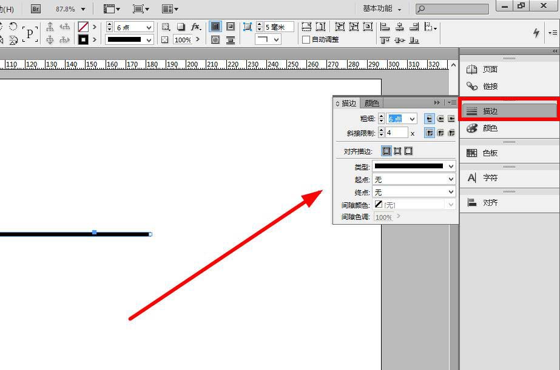Enable the 自动调整 checkbox

click(305, 38)
